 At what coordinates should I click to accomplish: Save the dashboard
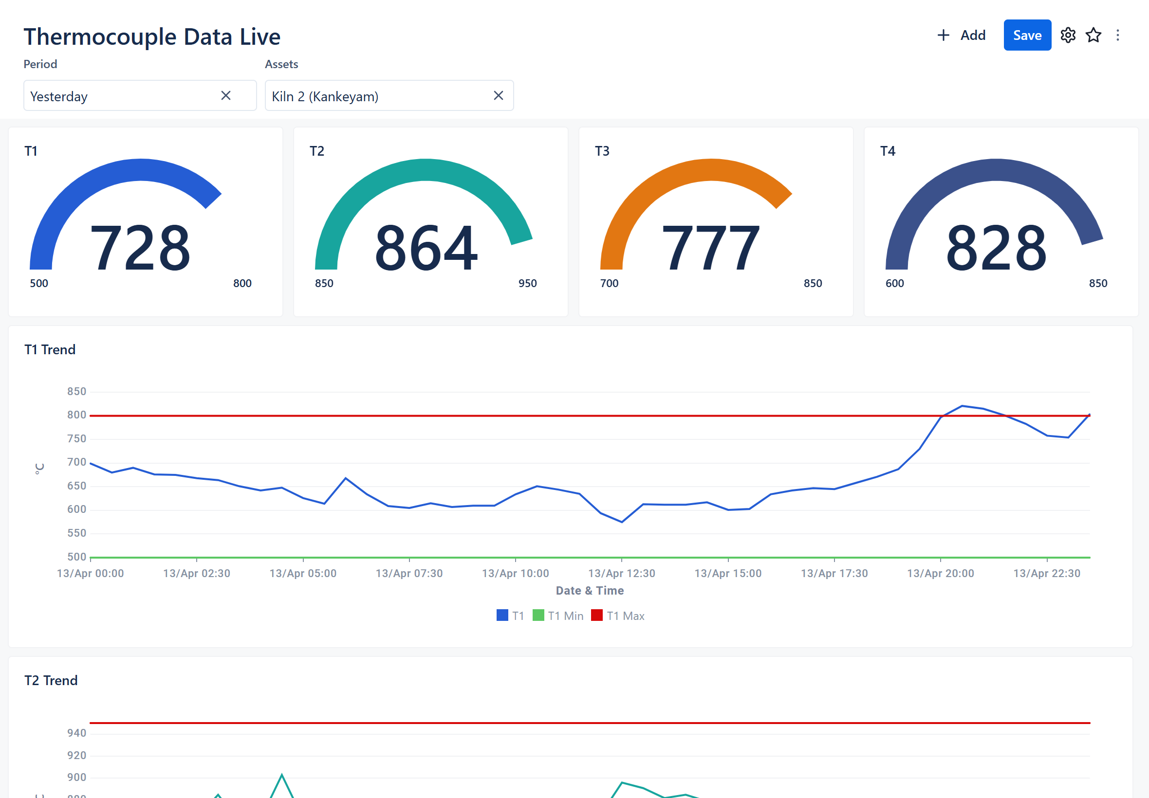click(x=1027, y=35)
